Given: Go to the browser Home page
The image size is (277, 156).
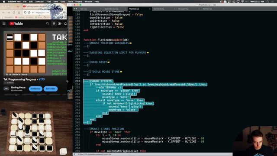Looking at the screenshot, I should (x=19, y=13).
